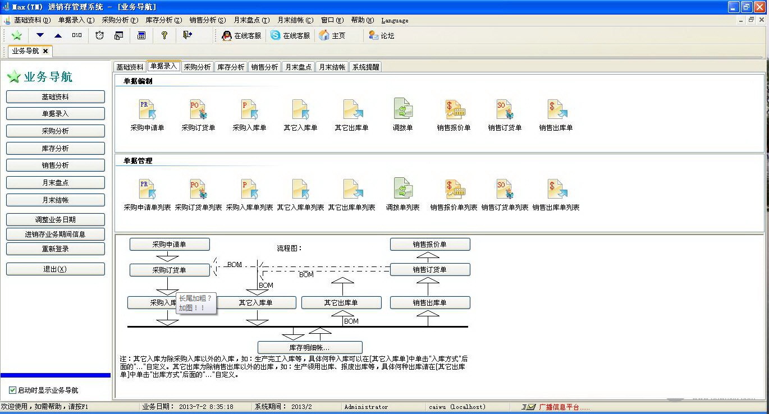
Task: Toggle the 启动时显示业务导航 checkbox
Action: 12,390
